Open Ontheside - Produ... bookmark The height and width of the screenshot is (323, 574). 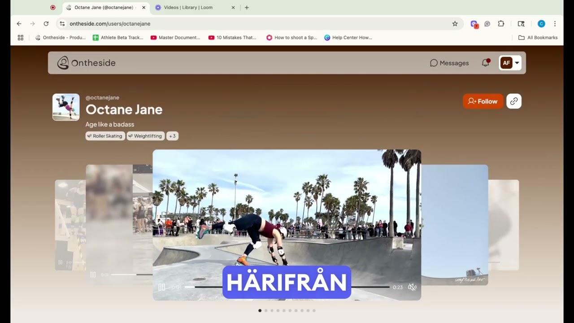coord(60,38)
